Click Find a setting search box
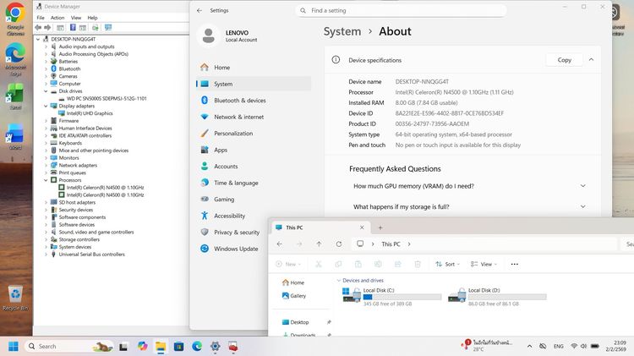634x356 pixels. 401,10
